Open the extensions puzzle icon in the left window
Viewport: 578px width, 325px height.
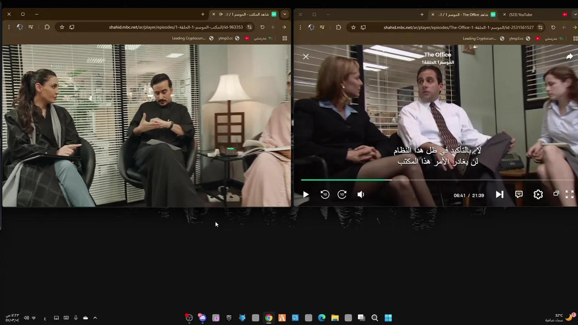pos(47,27)
